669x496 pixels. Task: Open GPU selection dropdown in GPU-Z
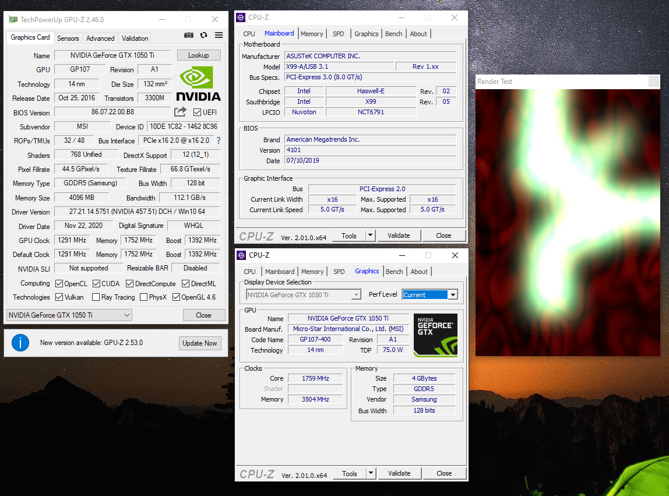[69, 315]
